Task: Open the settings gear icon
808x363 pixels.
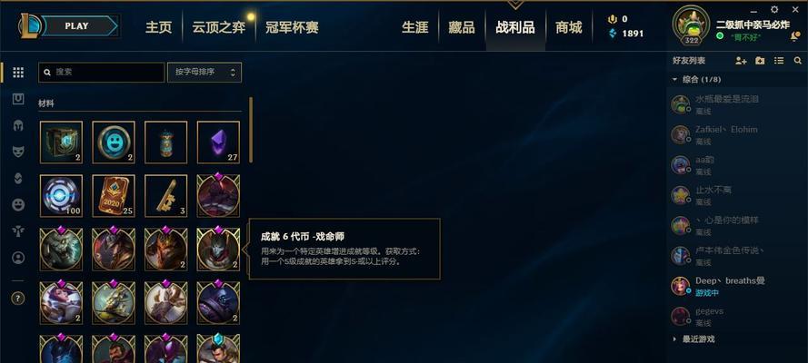Action: 774,9
